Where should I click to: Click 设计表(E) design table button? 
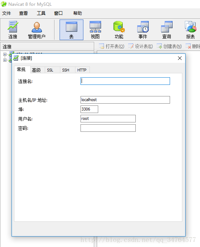click(x=140, y=46)
